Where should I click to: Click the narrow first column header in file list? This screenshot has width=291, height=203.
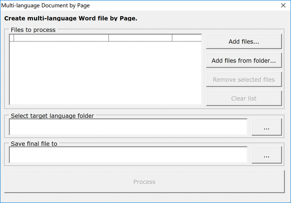12,38
